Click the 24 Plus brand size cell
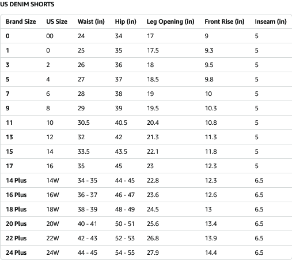Viewport: 292px width, 260px height. (16, 252)
